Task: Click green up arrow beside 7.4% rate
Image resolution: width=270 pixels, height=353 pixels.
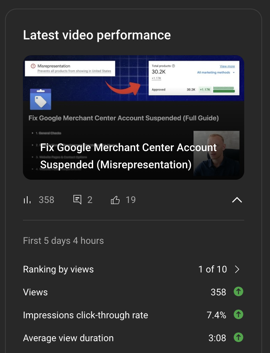Action: 238,315
